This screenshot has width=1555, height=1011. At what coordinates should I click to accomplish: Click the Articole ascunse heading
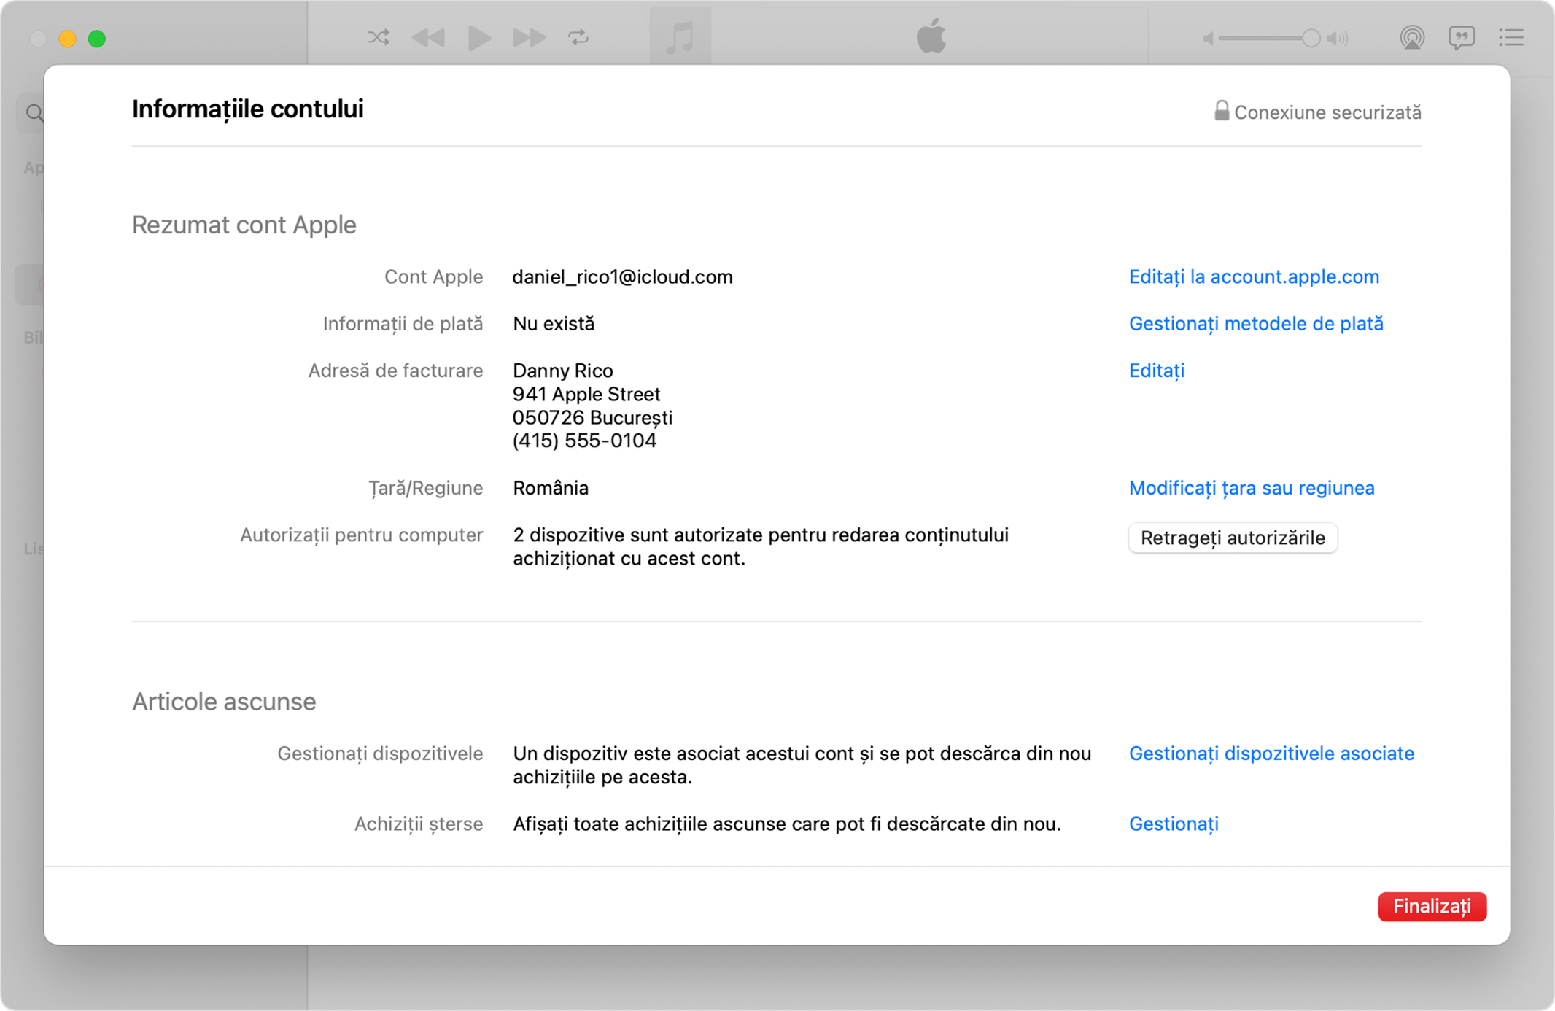pos(224,702)
